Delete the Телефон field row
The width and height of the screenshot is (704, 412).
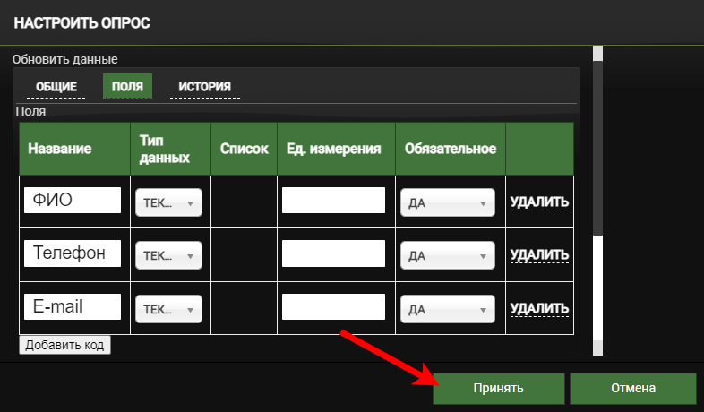coord(539,255)
